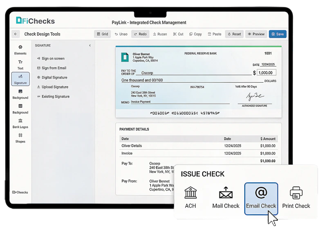Click INV-798754 on the check

(x=197, y=87)
